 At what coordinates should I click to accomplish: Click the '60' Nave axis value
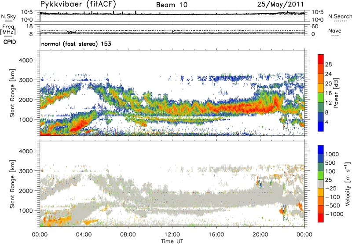(315, 26)
